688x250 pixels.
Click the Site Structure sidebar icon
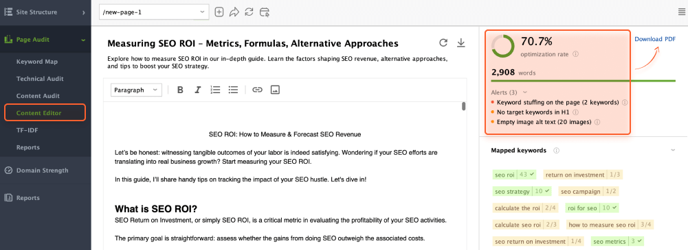pyautogui.click(x=8, y=12)
